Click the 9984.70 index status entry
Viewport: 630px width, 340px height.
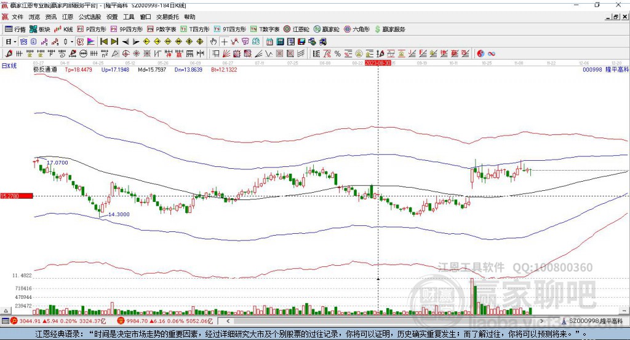[x=165, y=321]
